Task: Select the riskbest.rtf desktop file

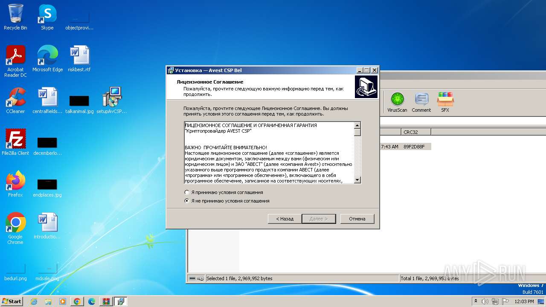Action: (79, 59)
